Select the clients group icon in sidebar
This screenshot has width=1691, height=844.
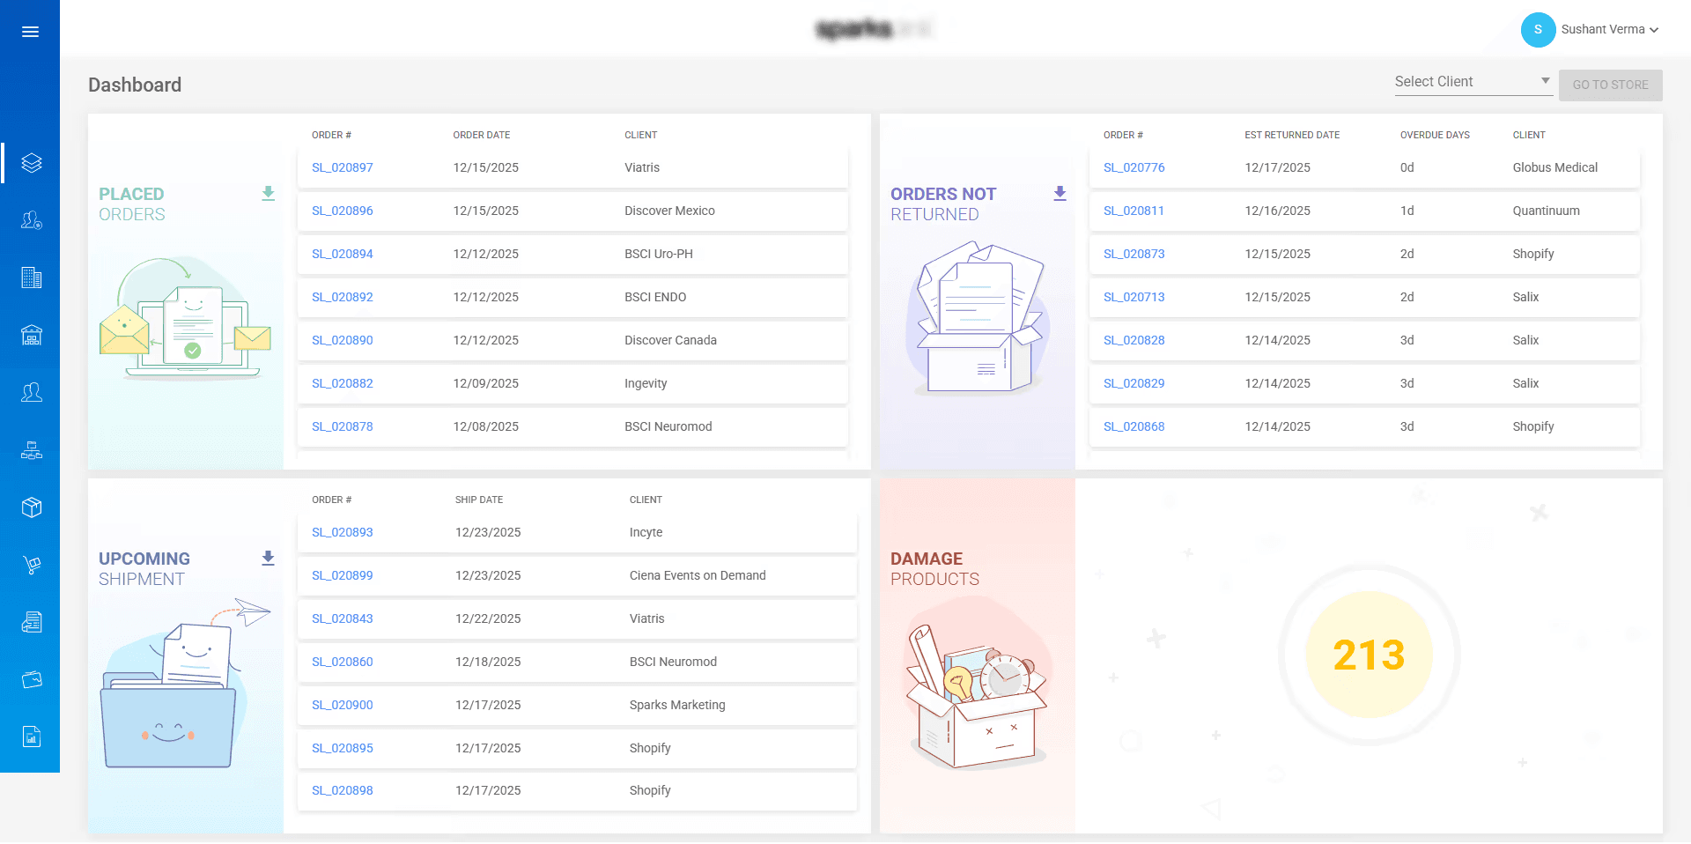tap(32, 391)
